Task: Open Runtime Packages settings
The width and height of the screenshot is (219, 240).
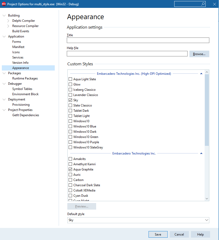Action: coord(25,78)
